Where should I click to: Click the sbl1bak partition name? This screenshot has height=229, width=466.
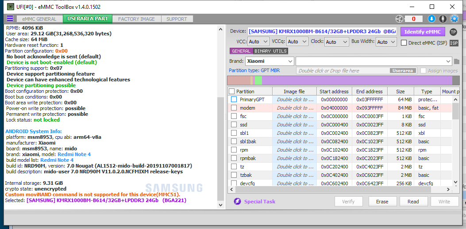tap(248, 141)
